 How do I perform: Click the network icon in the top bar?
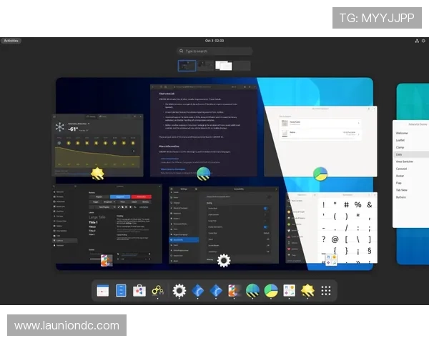tap(416, 41)
